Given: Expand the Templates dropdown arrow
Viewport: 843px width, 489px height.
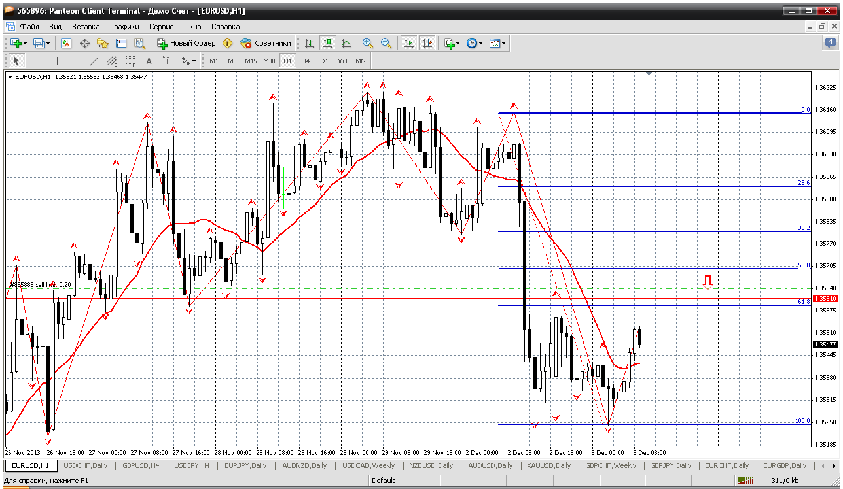Looking at the screenshot, I should (504, 44).
